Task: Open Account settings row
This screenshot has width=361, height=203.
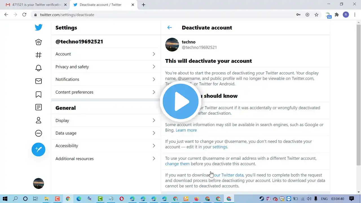Action: (106, 54)
